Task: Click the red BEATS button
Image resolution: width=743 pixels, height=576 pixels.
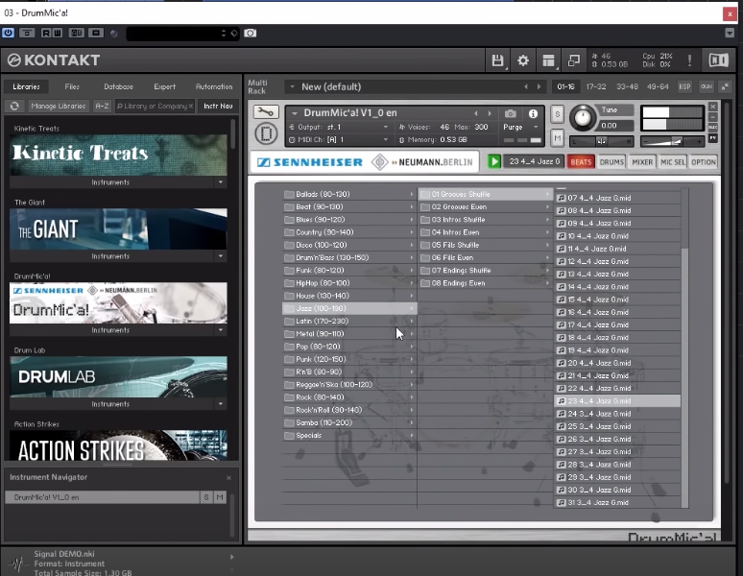Action: pos(581,162)
